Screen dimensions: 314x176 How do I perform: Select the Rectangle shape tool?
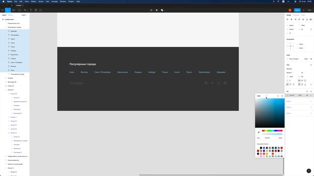[x=19, y=10]
